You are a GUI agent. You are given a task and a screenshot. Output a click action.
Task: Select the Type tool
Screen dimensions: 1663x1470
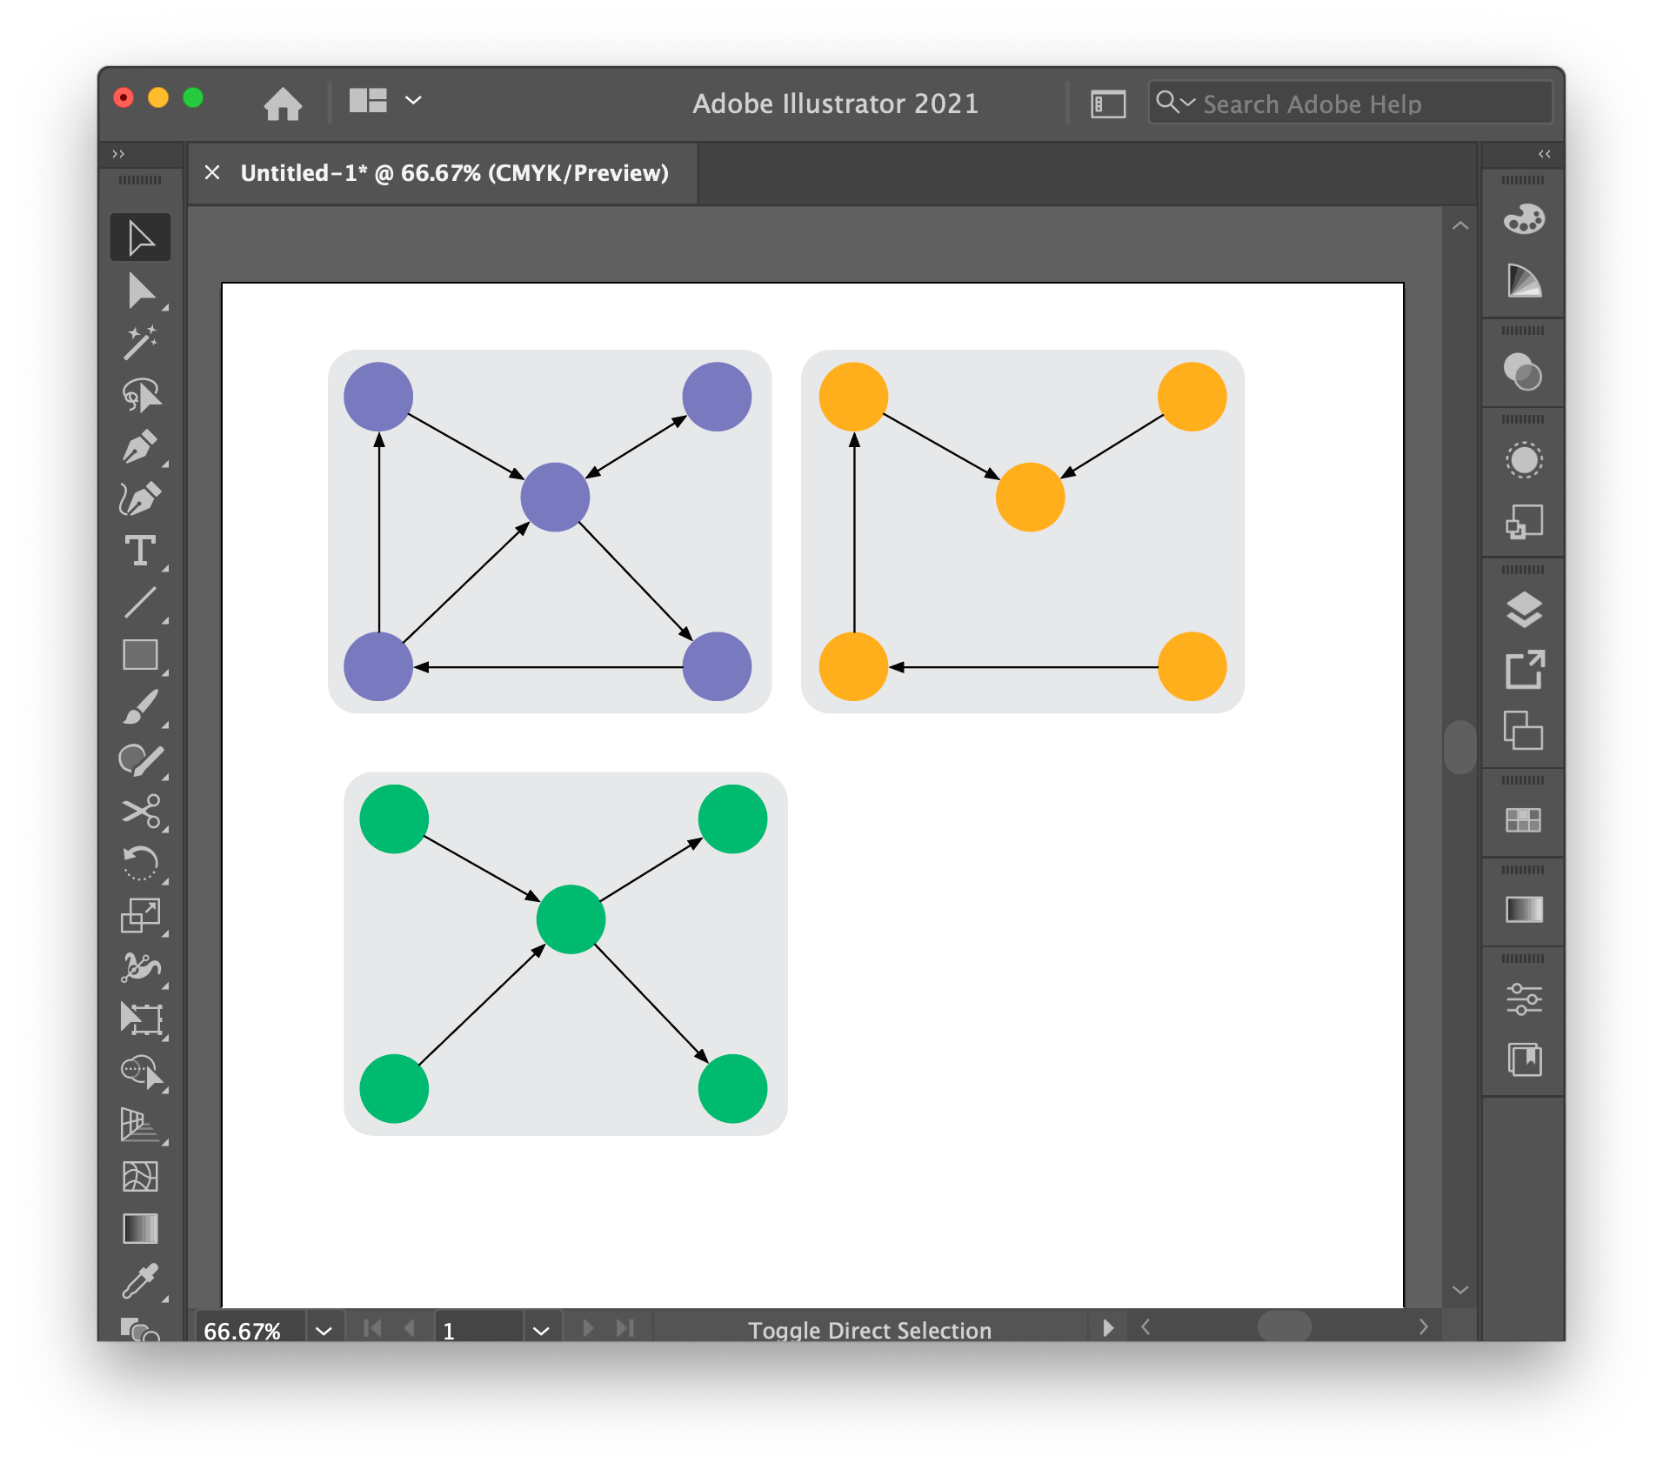[140, 551]
